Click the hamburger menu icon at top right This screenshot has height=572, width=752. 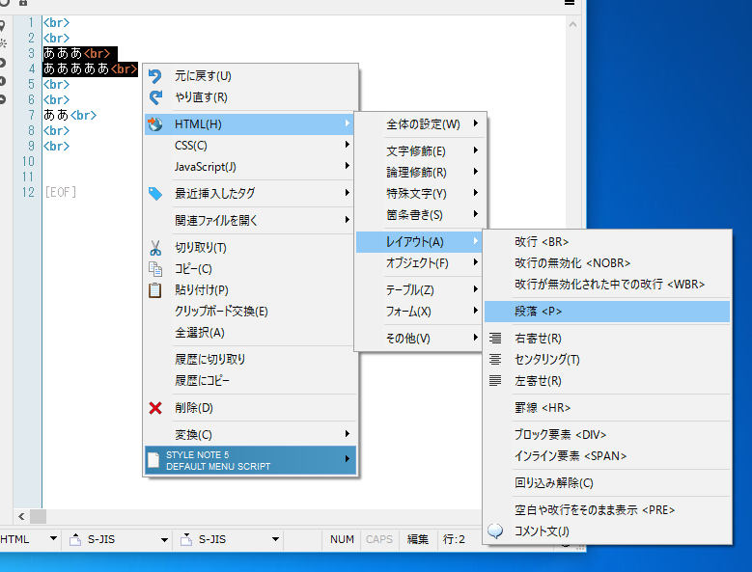point(570,2)
